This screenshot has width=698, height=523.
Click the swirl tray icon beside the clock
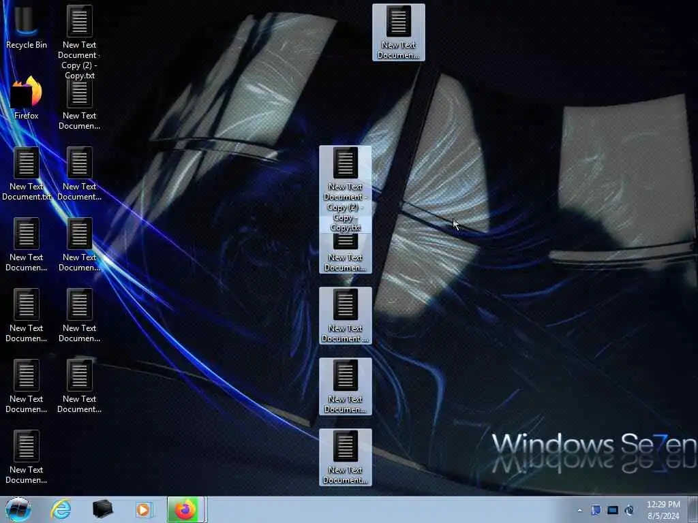tap(629, 510)
